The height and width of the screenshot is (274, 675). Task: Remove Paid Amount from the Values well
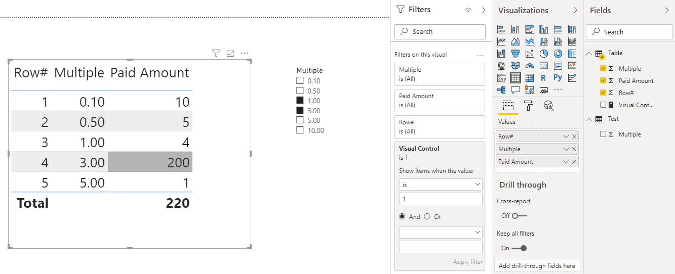tap(574, 162)
